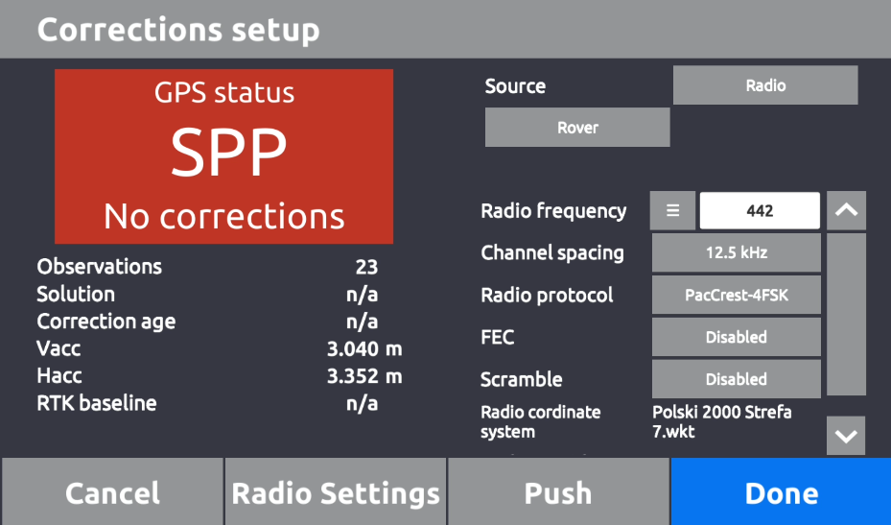Screen dimensions: 891x525
Task: Toggle the FEC Disabled setting
Action: coord(736,337)
